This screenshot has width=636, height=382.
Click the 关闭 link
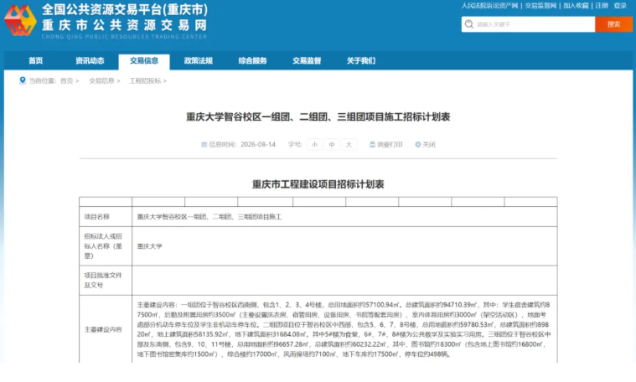click(x=429, y=144)
